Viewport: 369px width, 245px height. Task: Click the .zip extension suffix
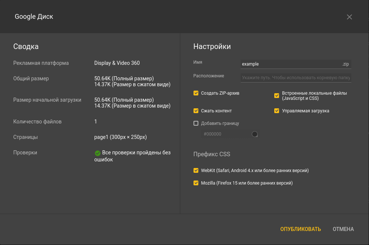click(x=345, y=64)
